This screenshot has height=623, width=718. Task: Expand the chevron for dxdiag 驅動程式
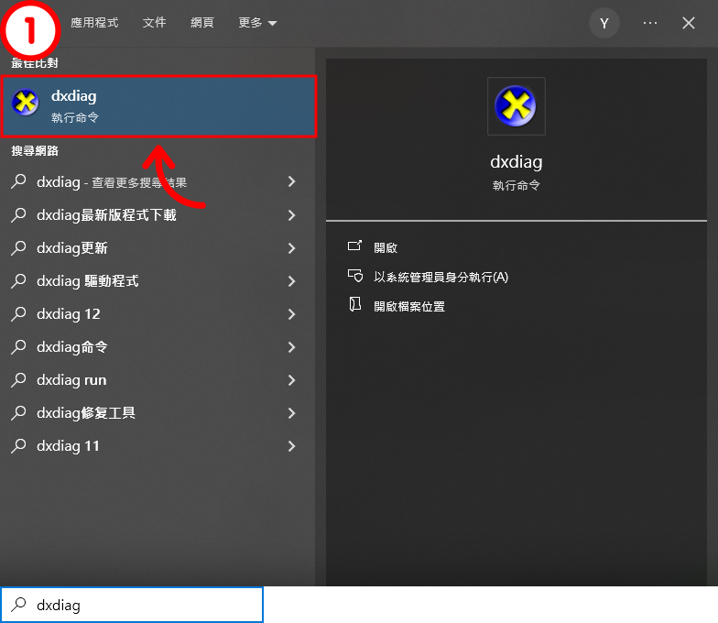[292, 280]
